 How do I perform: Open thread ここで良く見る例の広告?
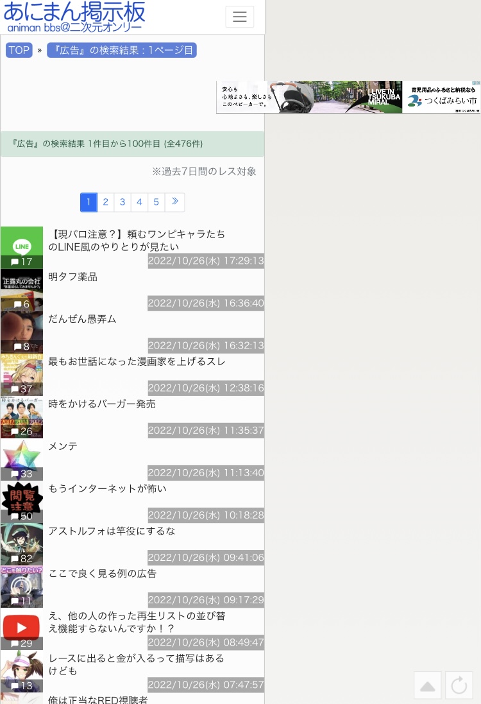103,573
